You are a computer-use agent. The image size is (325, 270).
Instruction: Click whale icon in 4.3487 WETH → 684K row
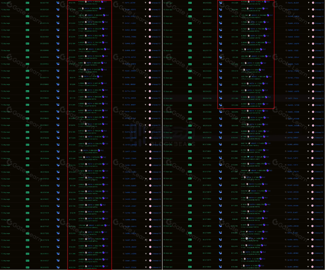[221, 105]
